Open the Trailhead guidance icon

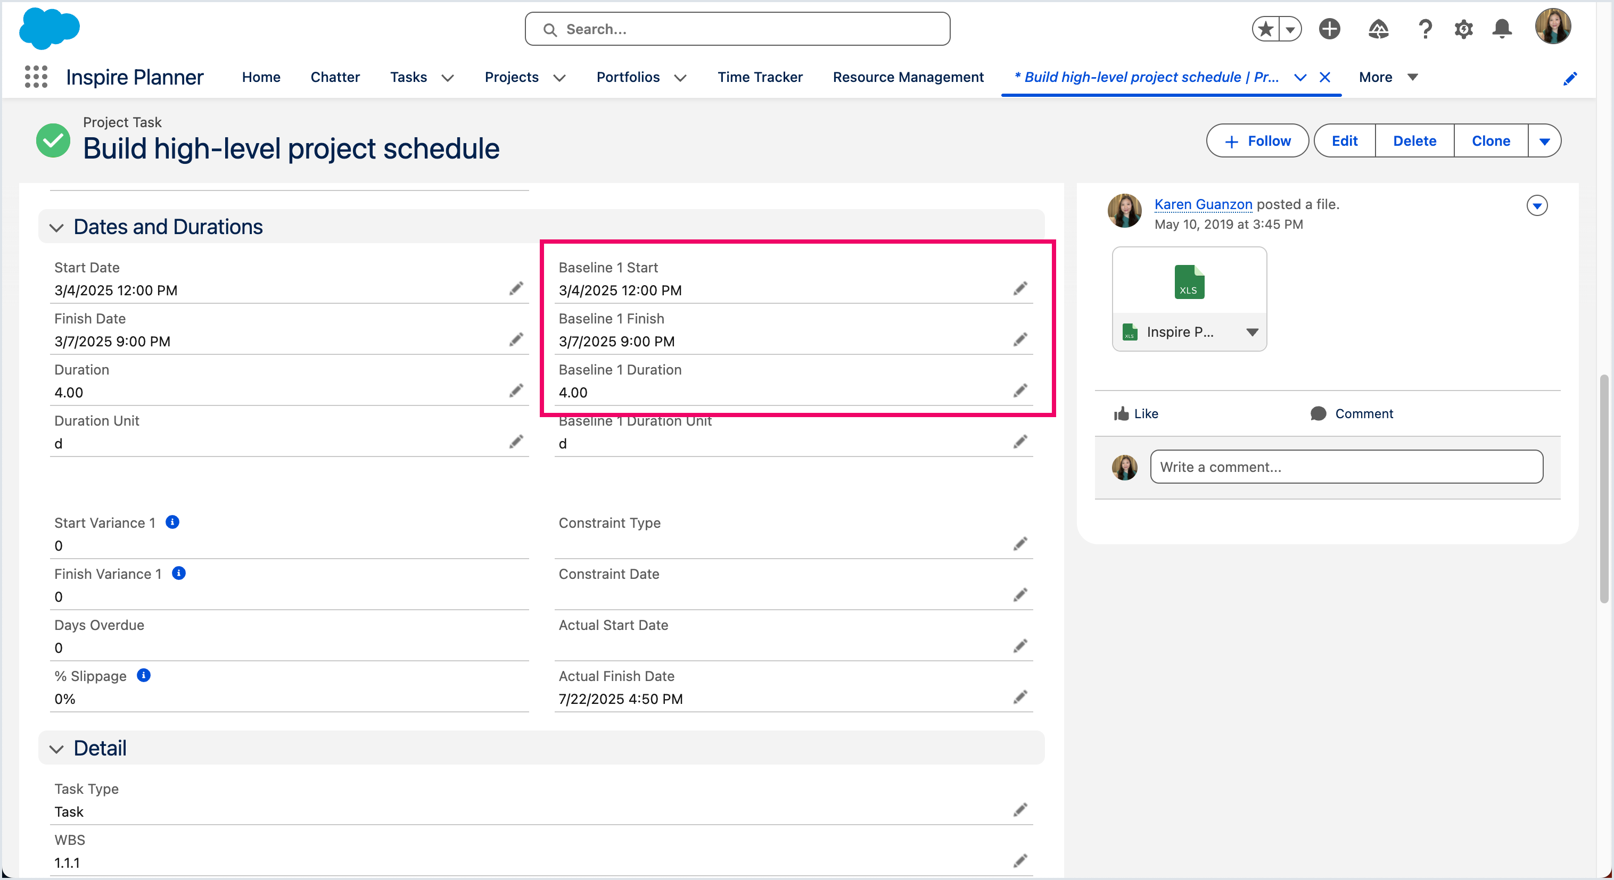(x=1378, y=29)
